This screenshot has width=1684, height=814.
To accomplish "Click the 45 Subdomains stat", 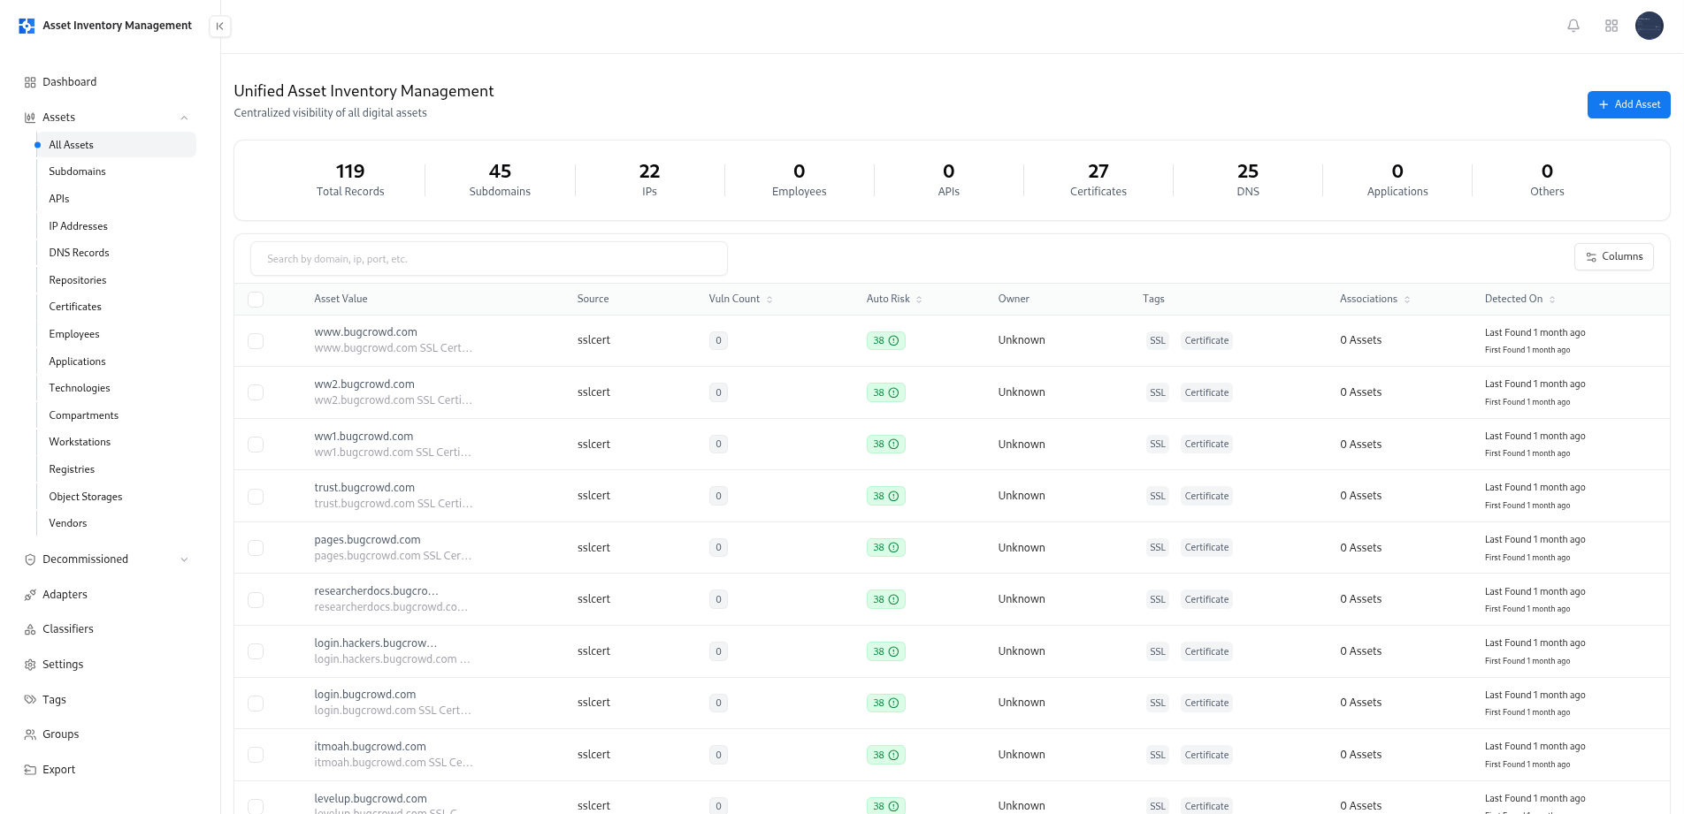I will point(500,180).
